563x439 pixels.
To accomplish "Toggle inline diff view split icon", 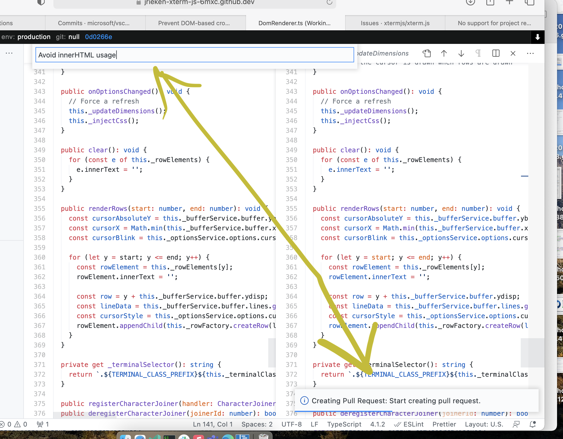I will pos(496,53).
